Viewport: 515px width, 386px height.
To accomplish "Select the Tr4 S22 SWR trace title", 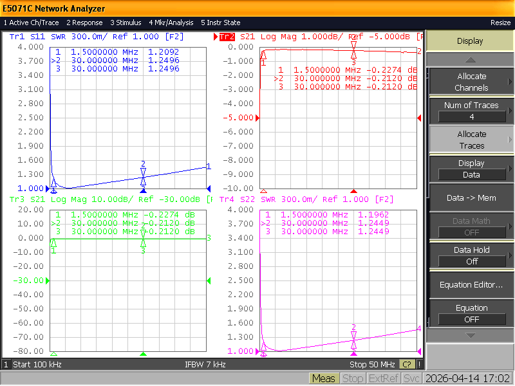I will [x=306, y=199].
